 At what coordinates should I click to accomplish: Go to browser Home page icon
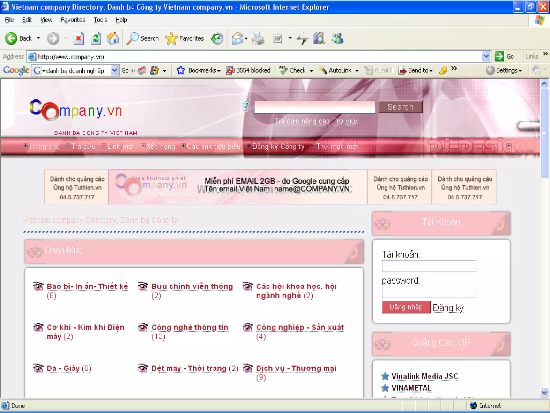[113, 38]
